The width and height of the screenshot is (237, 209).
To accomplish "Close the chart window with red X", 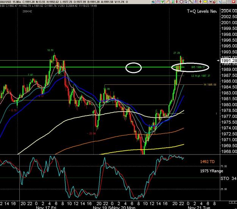I will click(x=234, y=2).
